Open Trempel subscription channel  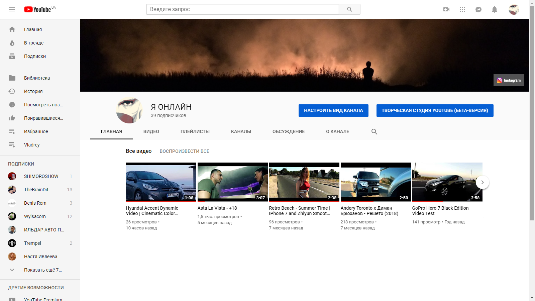pos(40,243)
